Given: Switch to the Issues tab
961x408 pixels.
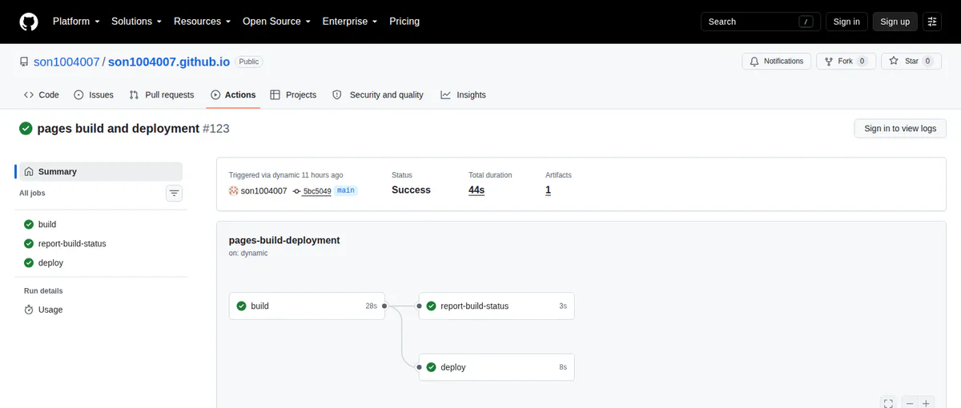Looking at the screenshot, I should pyautogui.click(x=94, y=94).
